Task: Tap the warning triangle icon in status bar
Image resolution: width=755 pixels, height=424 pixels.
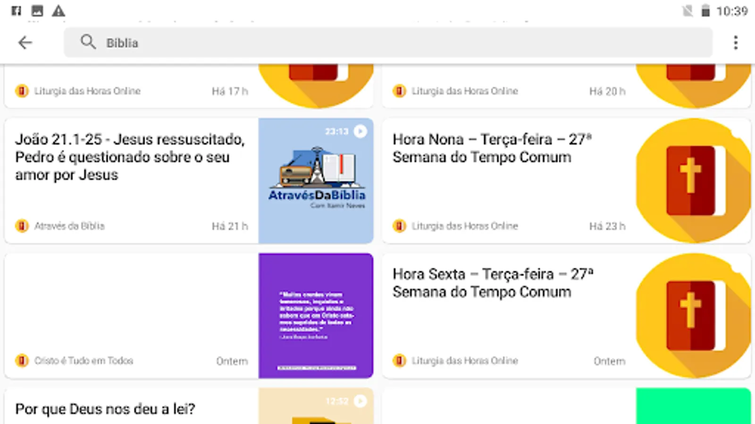Action: [59, 11]
